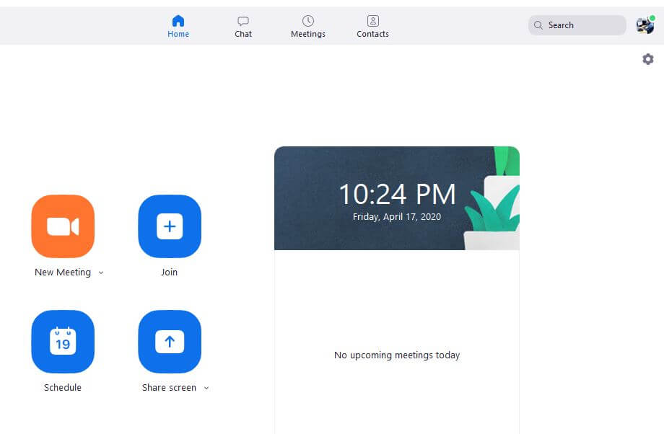Focus the Search input field
This screenshot has width=664, height=434.
point(577,25)
